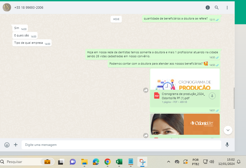Search messages with the magnifier icon
Screen dimensions: 246x168
coord(217,8)
